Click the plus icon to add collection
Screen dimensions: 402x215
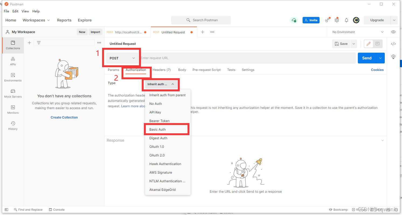[29, 43]
